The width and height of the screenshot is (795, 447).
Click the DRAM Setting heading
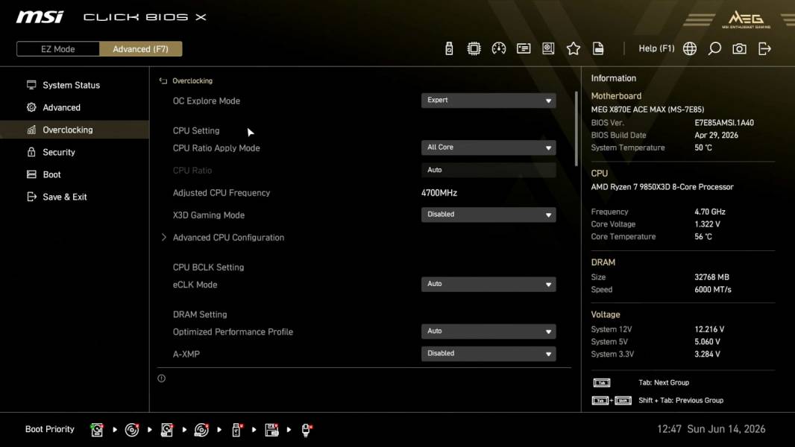tap(200, 314)
